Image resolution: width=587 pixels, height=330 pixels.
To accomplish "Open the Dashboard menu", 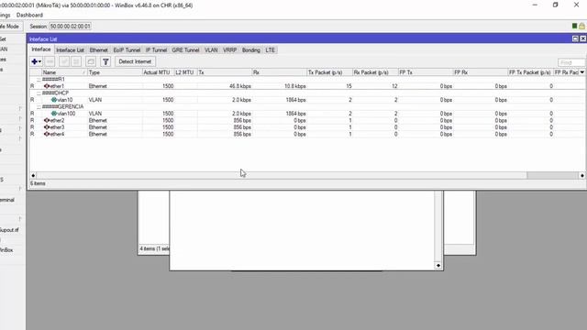I will tap(29, 15).
